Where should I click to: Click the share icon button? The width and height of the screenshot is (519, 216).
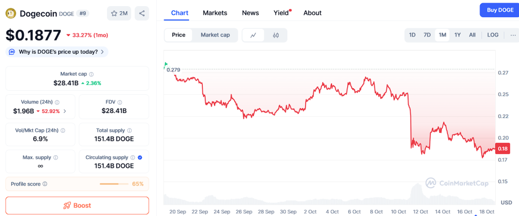click(142, 13)
